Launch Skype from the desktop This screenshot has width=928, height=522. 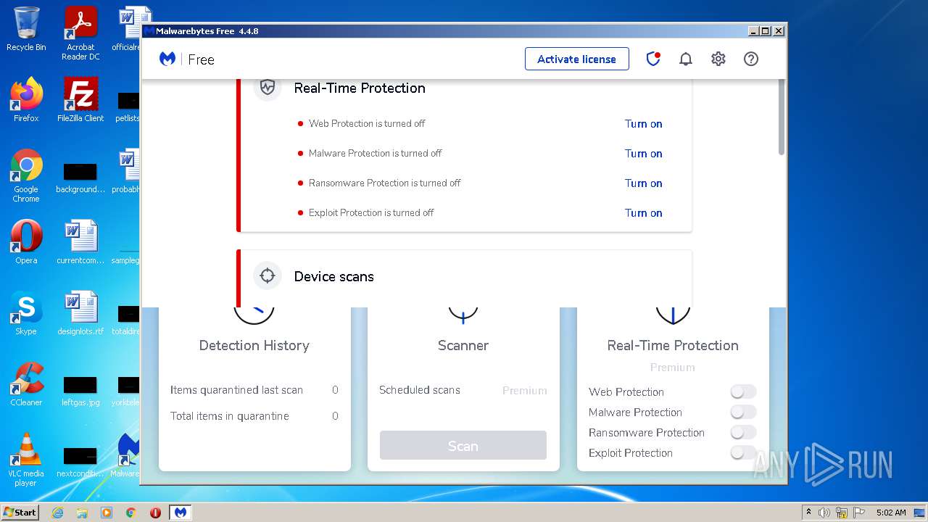[x=26, y=313]
